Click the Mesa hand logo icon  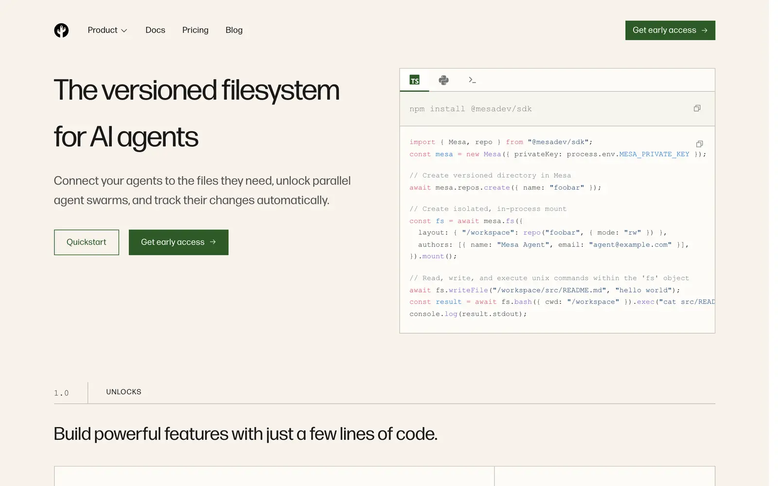click(61, 30)
